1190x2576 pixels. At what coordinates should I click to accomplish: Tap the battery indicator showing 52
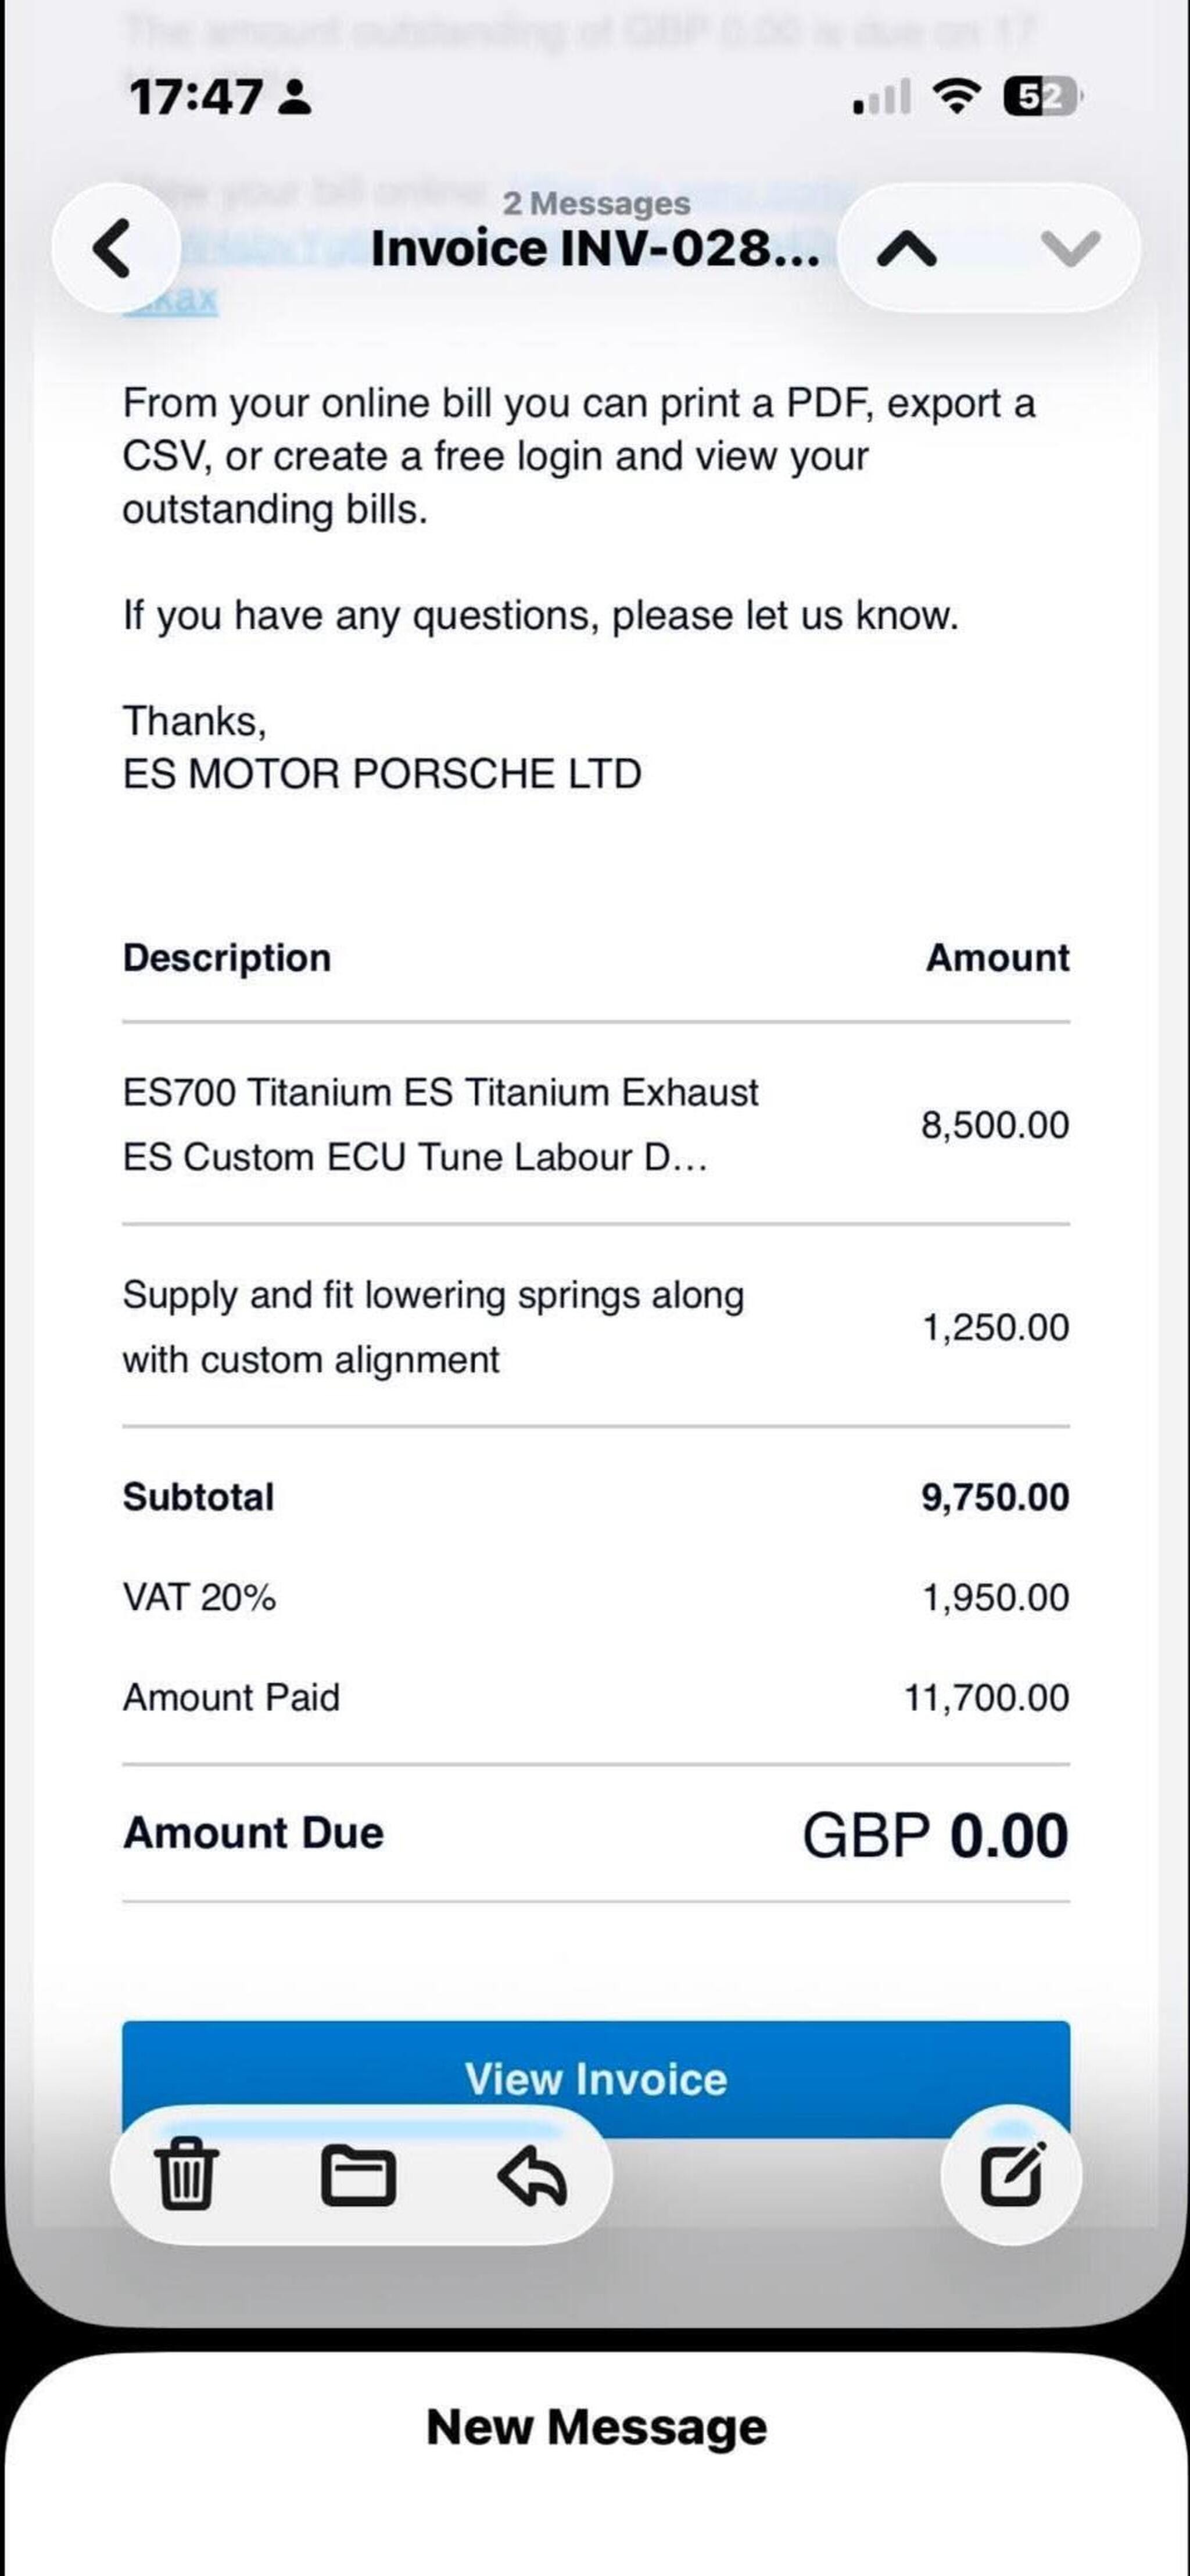tap(1041, 97)
